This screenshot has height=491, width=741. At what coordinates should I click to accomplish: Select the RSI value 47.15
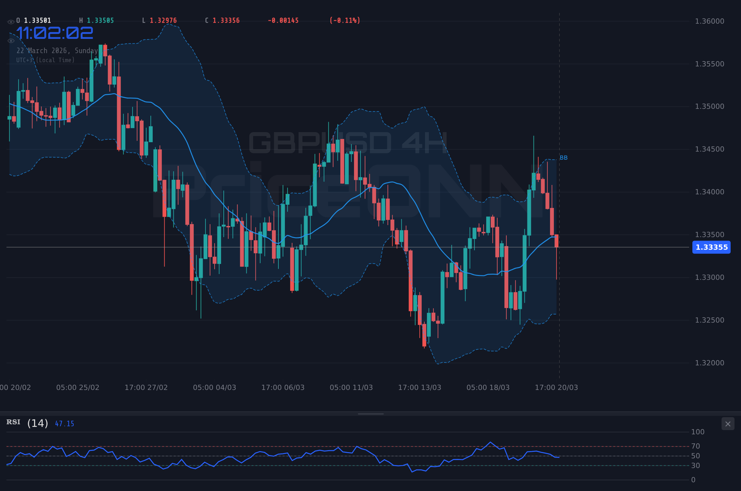pos(65,423)
